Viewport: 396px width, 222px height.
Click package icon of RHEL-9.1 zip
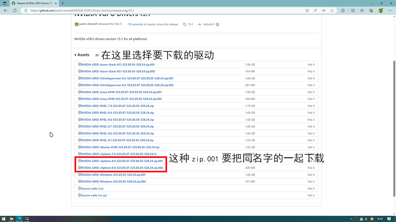click(80, 140)
